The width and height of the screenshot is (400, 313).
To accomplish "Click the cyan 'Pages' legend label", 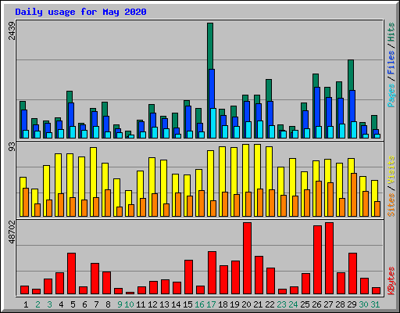I will pyautogui.click(x=391, y=95).
